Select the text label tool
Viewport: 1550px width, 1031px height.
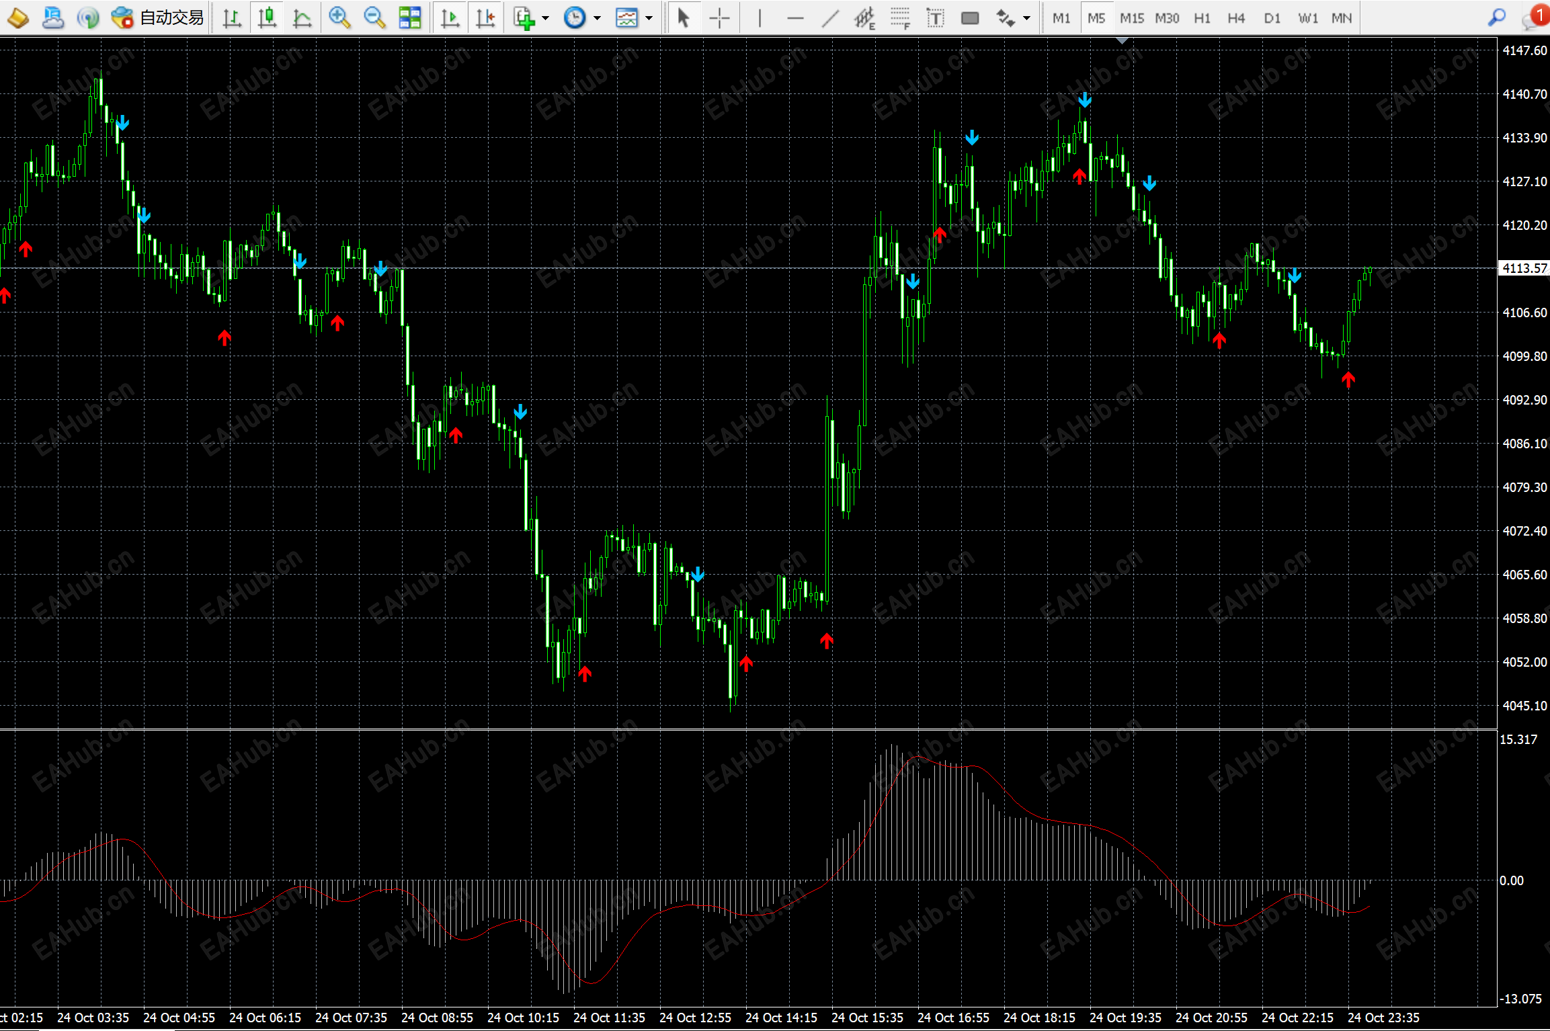point(935,18)
